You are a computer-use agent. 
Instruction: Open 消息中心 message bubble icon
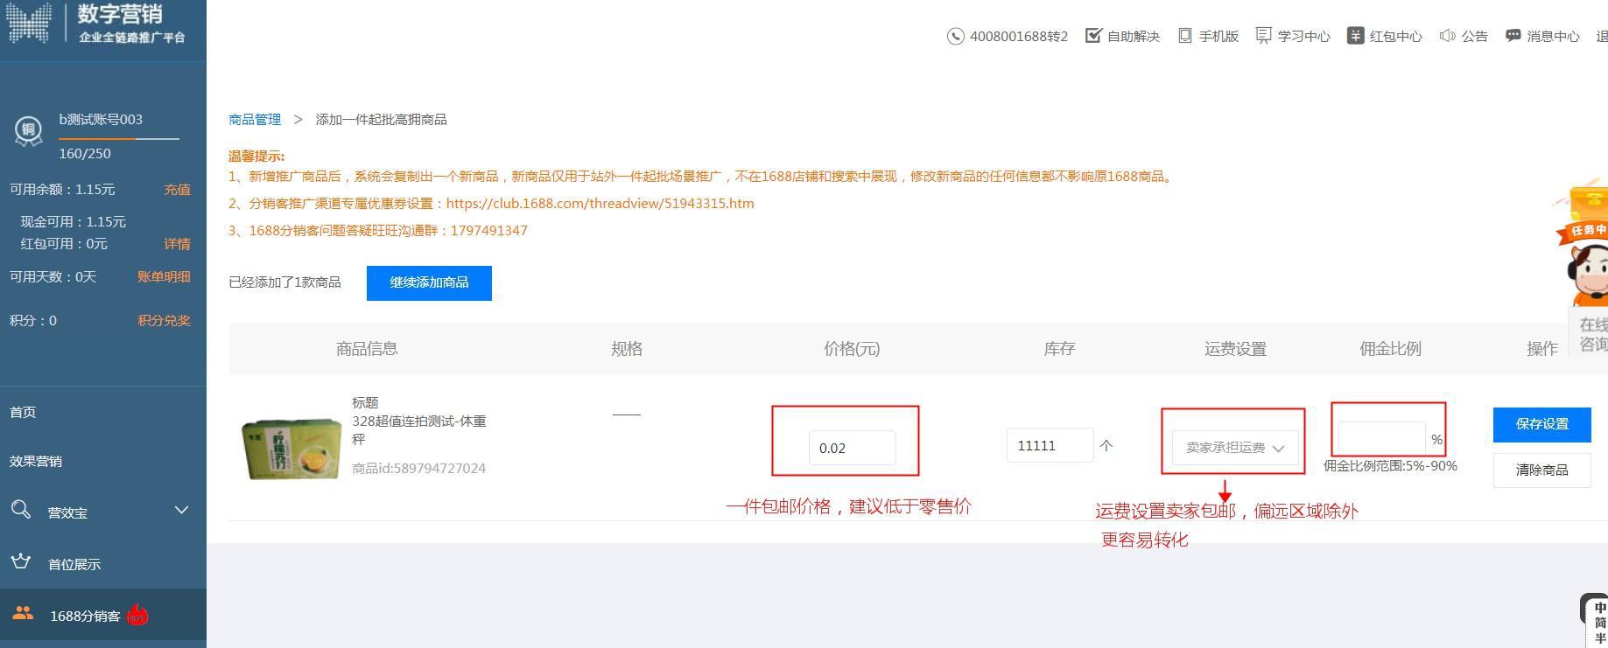click(1513, 35)
